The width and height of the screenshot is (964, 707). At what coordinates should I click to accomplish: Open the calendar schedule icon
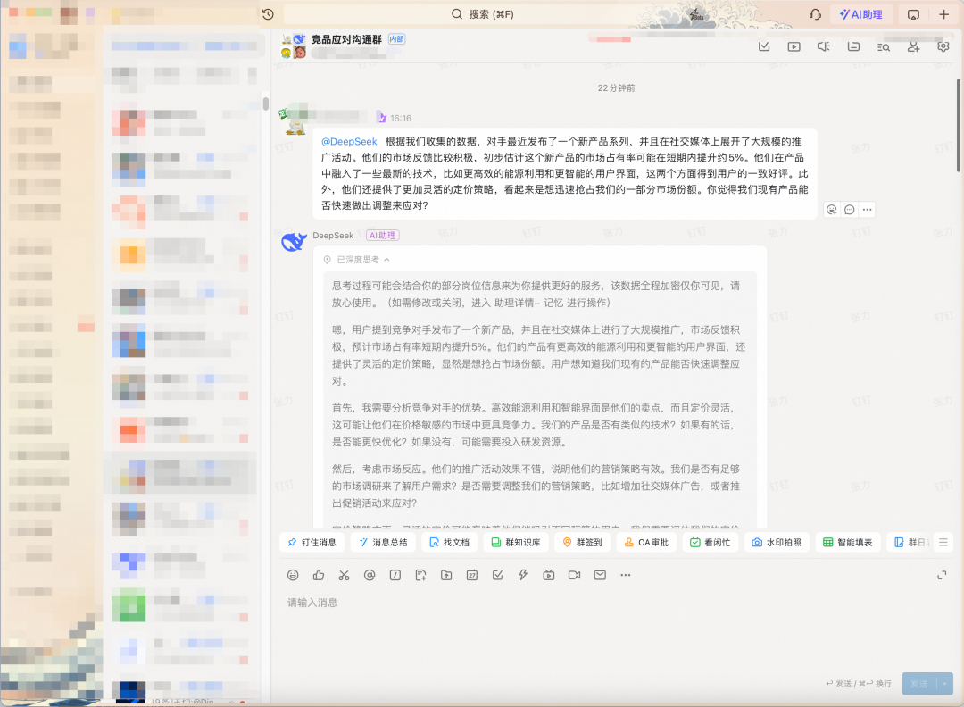tap(472, 575)
